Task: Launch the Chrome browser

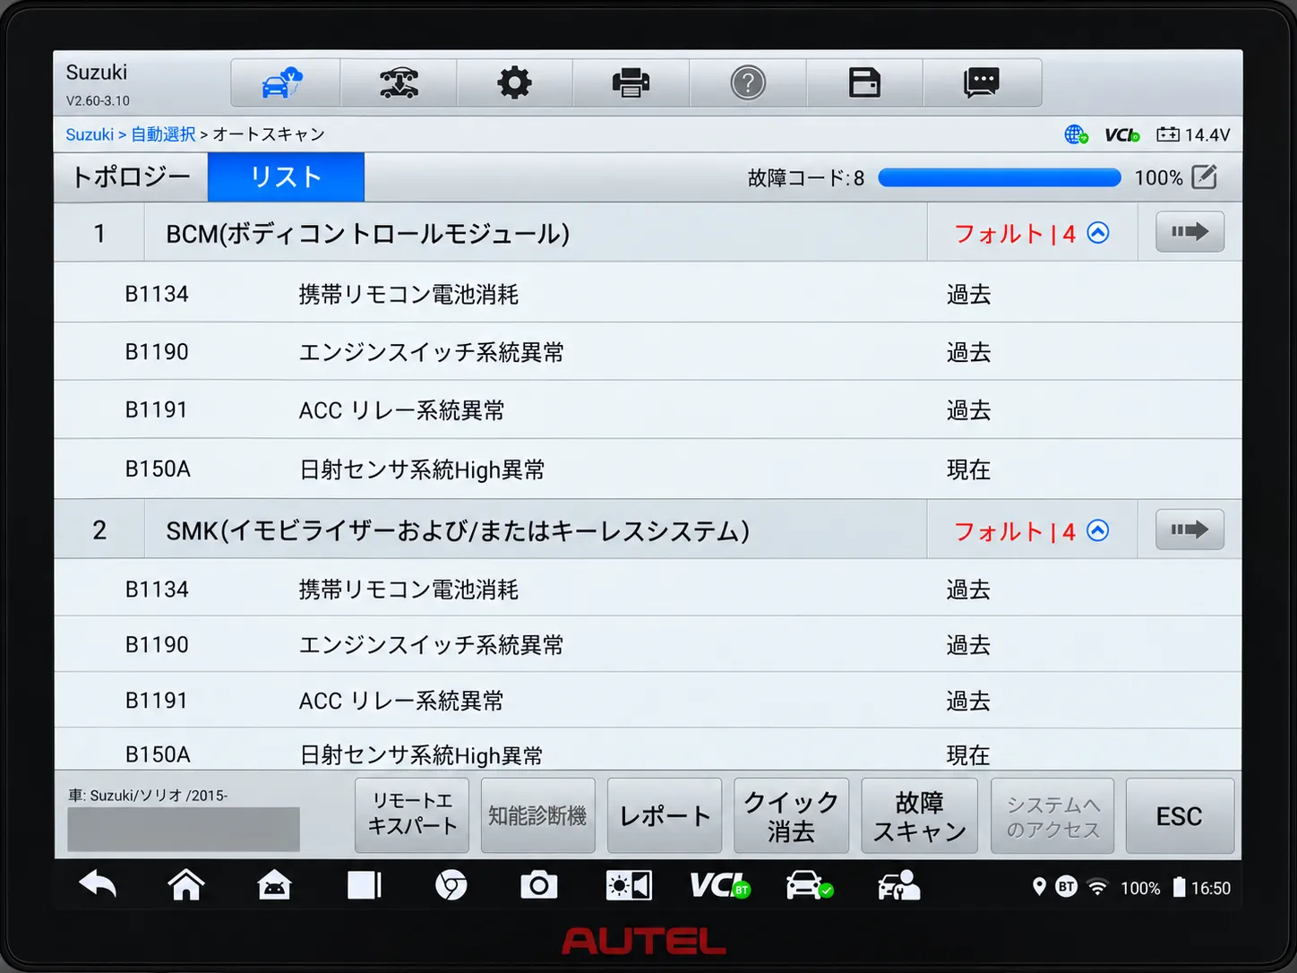Action: pos(451,886)
